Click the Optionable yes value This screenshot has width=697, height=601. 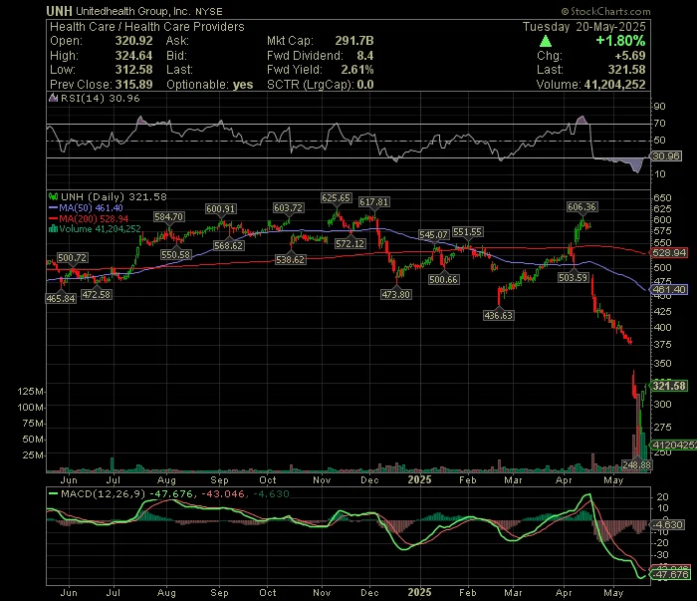coord(243,85)
